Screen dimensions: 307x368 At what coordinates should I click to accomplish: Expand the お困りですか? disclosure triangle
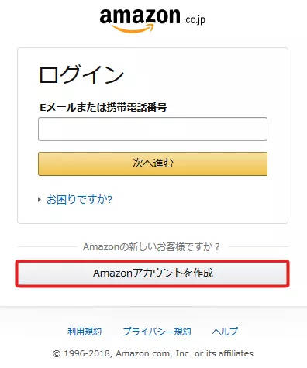point(40,199)
